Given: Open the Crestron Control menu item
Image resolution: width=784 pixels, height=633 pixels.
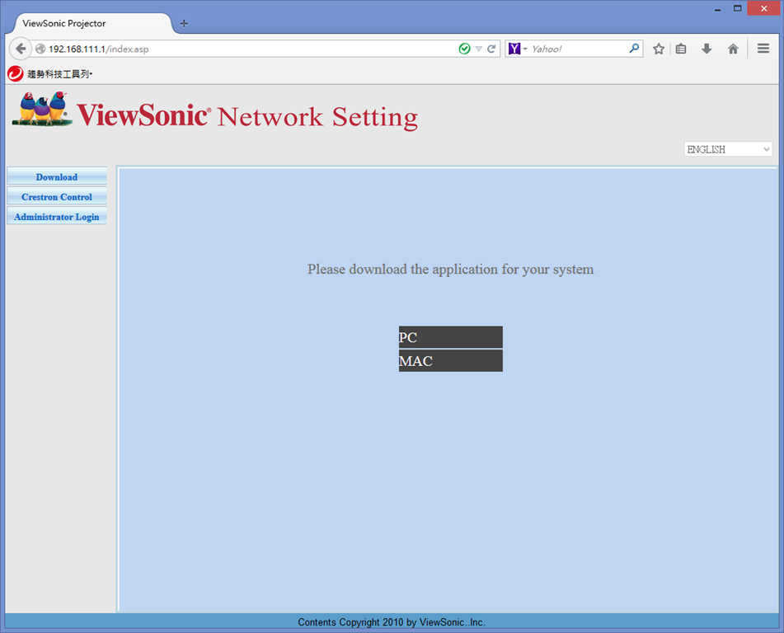Looking at the screenshot, I should [57, 197].
